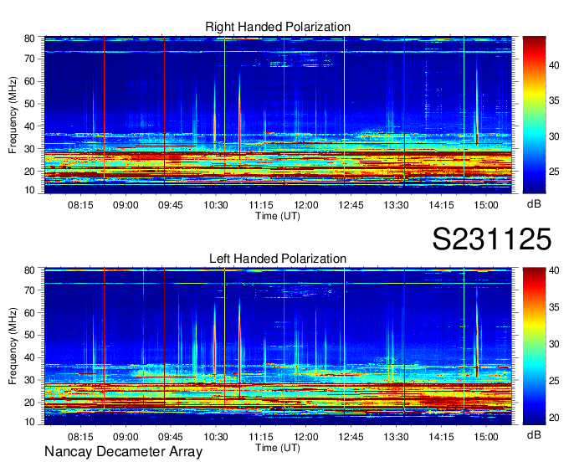Click 50 MHz tick on right-handed plot

(x=29, y=104)
